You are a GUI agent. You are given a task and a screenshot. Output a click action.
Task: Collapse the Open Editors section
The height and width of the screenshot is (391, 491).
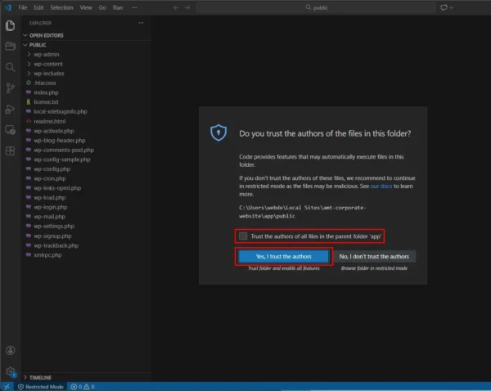coord(46,35)
